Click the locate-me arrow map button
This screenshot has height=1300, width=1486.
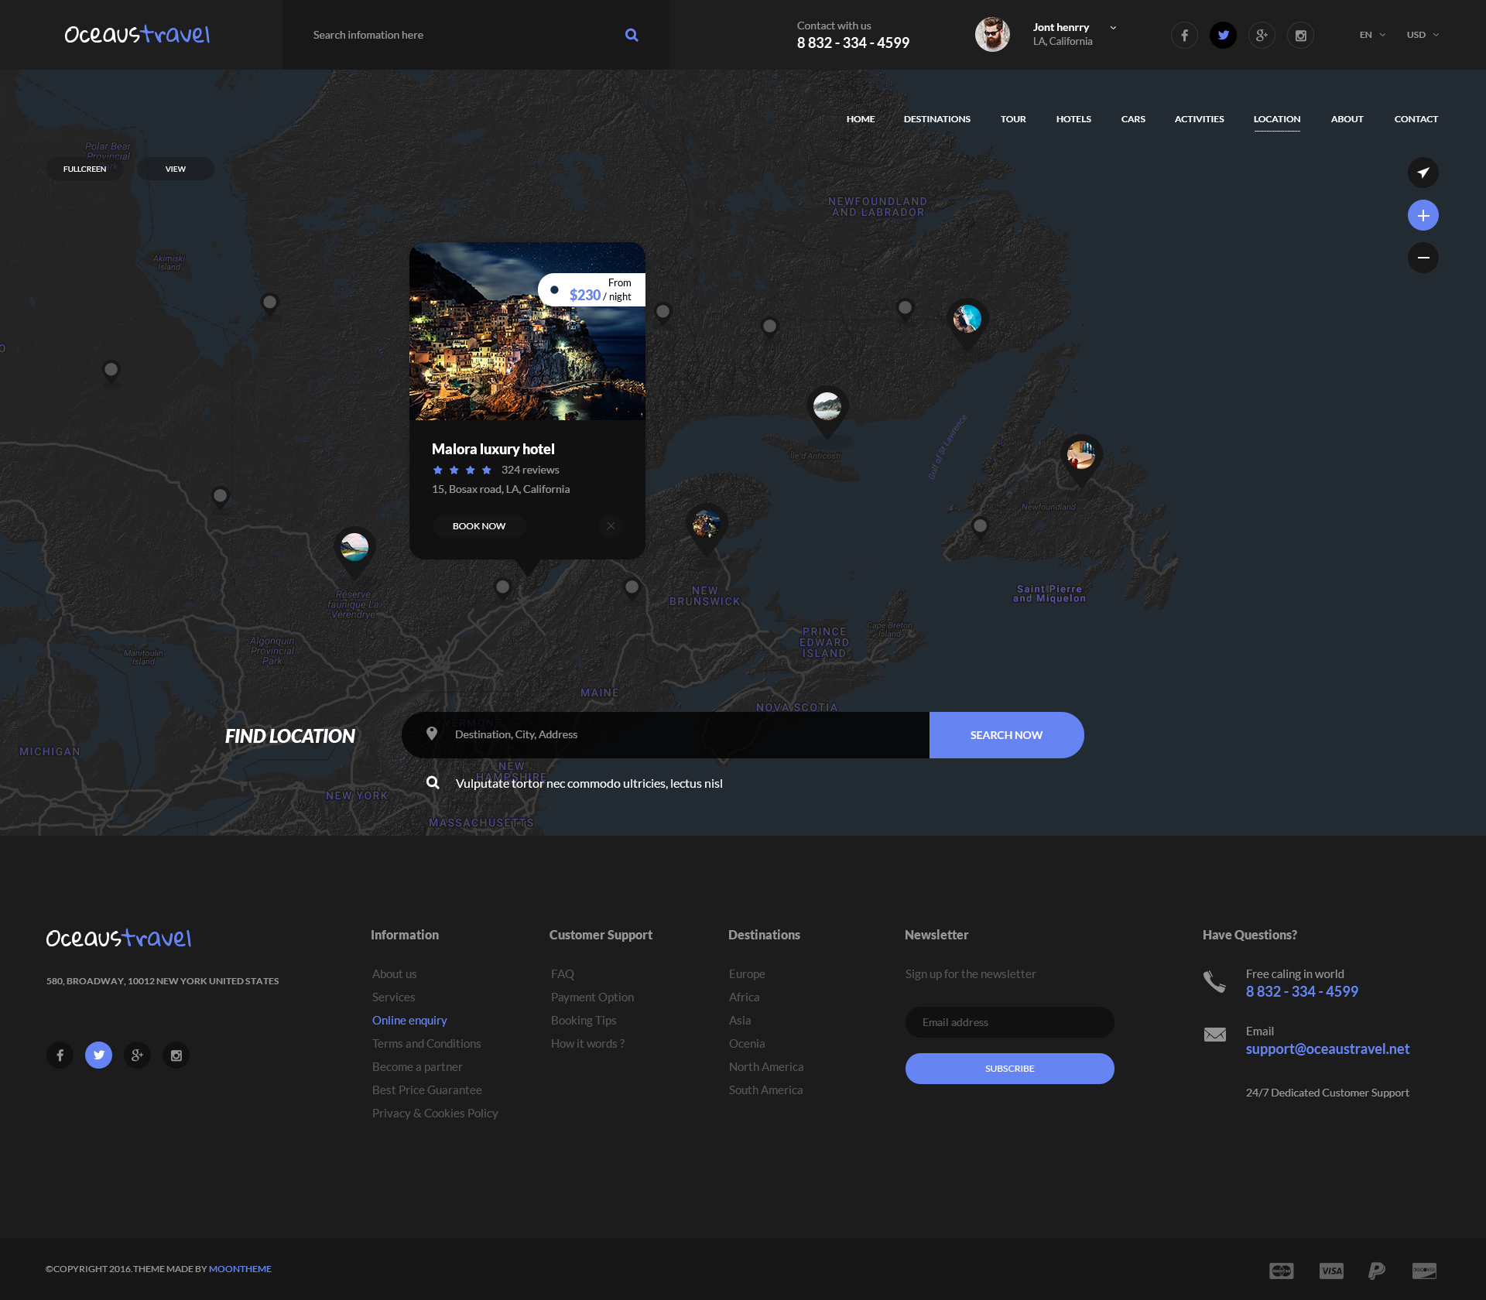pos(1423,173)
